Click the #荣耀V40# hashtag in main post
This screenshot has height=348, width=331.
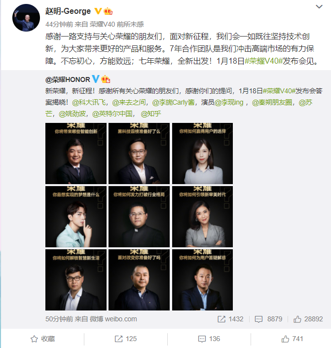tap(263, 61)
